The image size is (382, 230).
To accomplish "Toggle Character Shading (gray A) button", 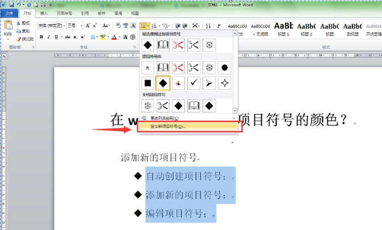I will tap(125, 37).
